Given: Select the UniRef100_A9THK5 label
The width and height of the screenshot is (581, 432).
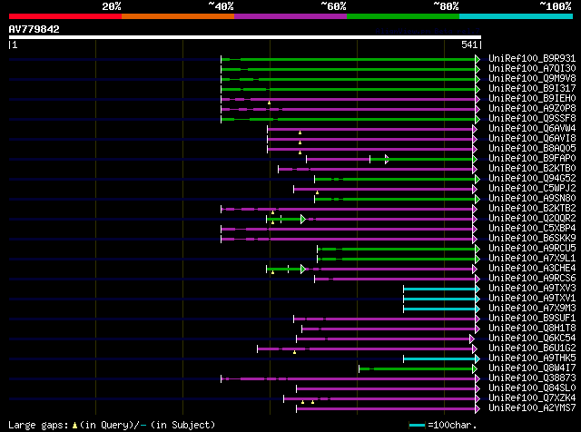Looking at the screenshot, I should coord(532,358).
